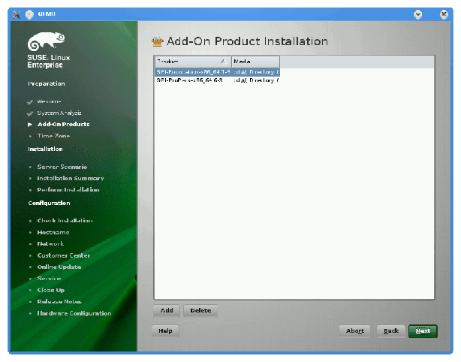461x362 pixels.
Task: Click the Perform Installation step
Action: pos(68,190)
